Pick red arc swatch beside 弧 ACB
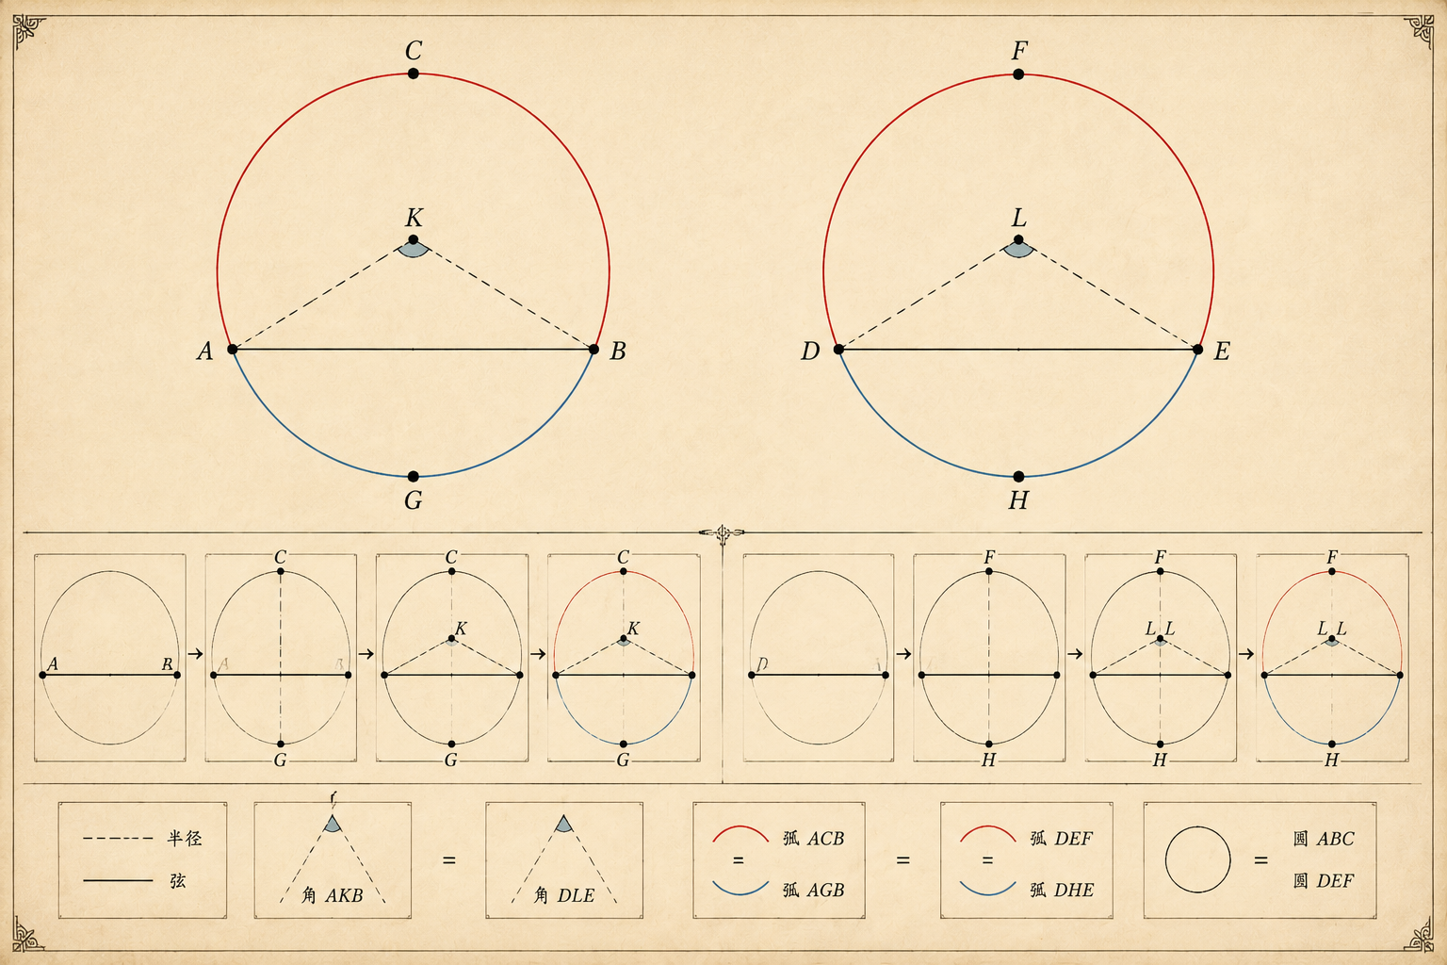This screenshot has width=1447, height=965. (741, 835)
